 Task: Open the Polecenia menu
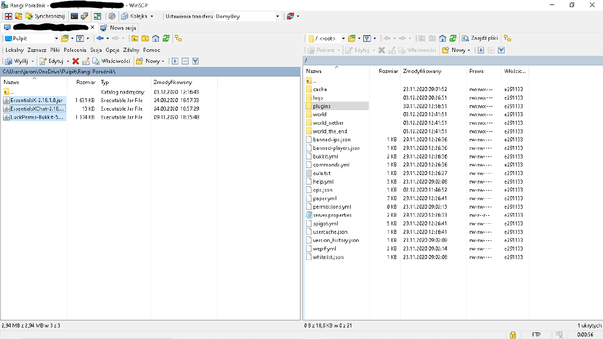(75, 50)
